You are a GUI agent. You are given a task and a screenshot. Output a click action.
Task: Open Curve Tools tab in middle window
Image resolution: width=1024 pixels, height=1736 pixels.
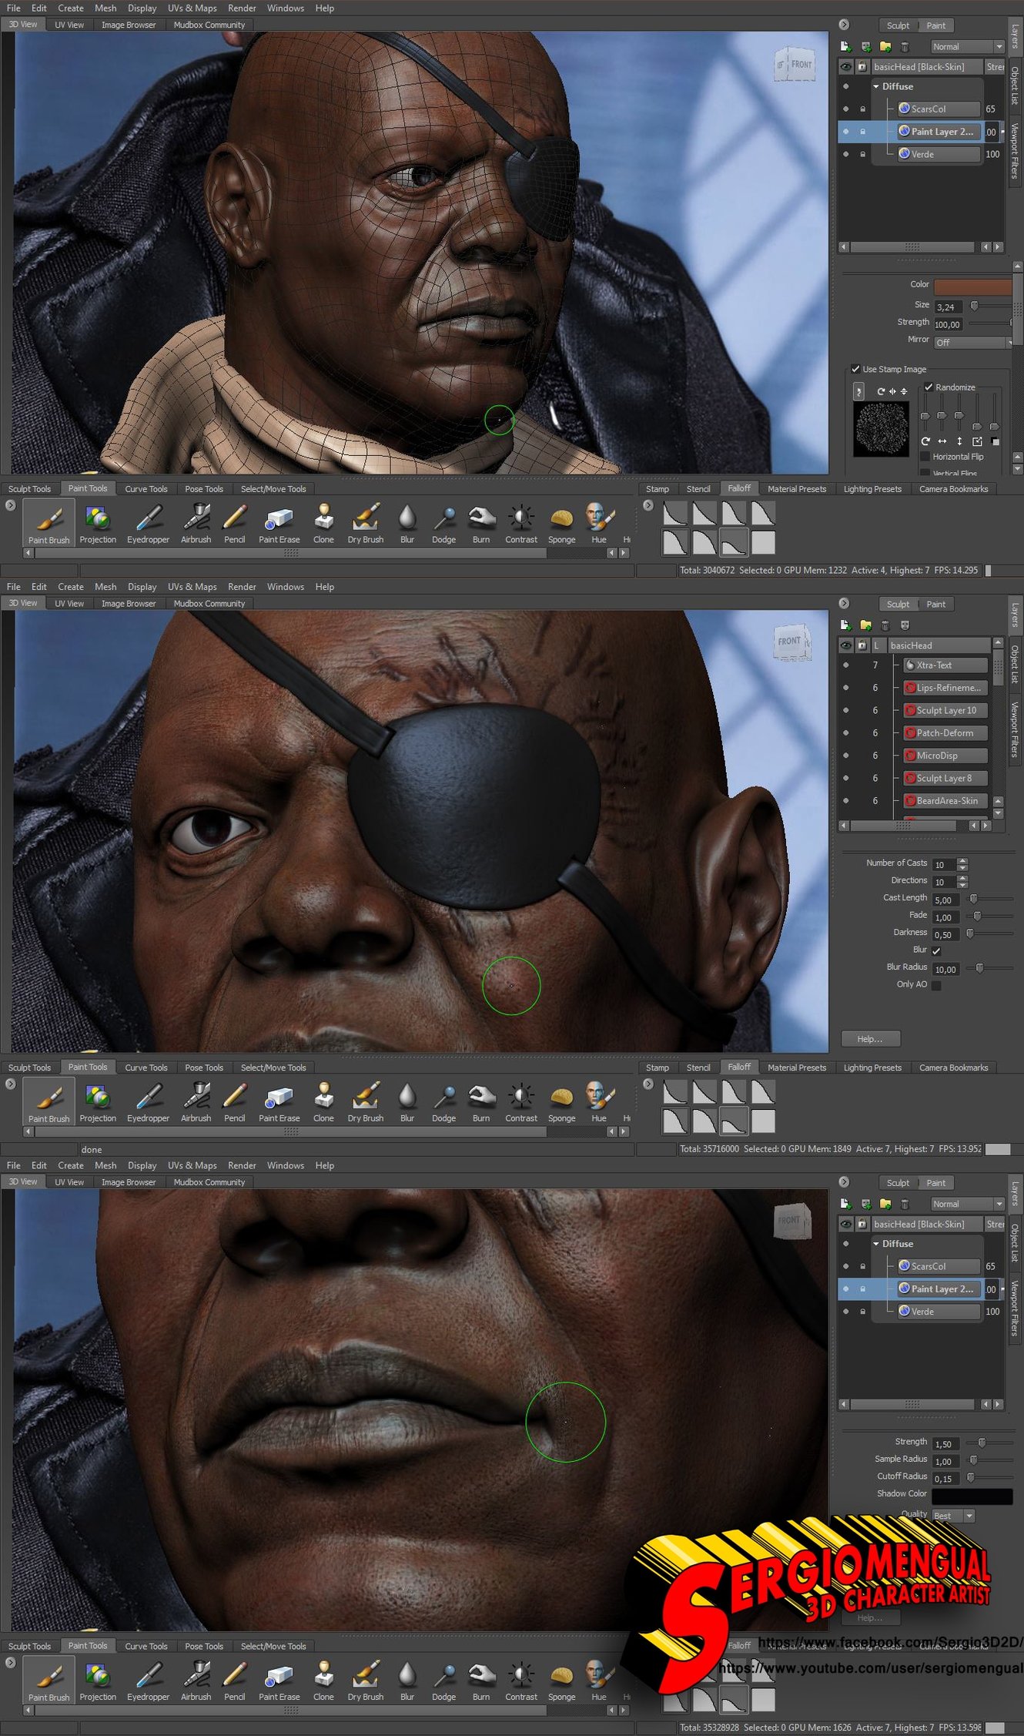coord(146,1067)
